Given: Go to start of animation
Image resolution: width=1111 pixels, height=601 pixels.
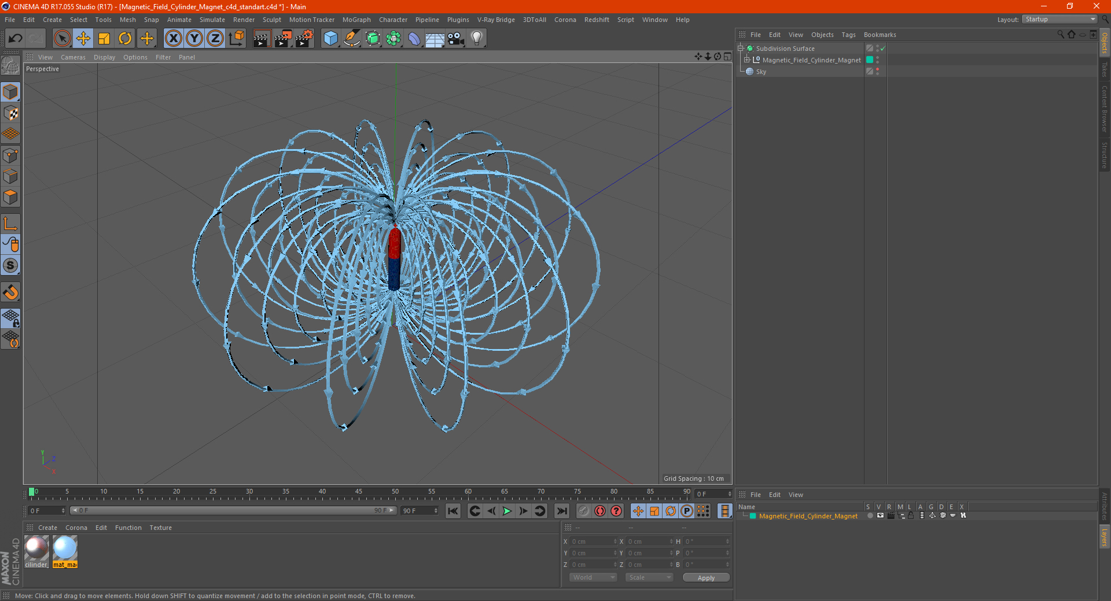Looking at the screenshot, I should coord(453,511).
